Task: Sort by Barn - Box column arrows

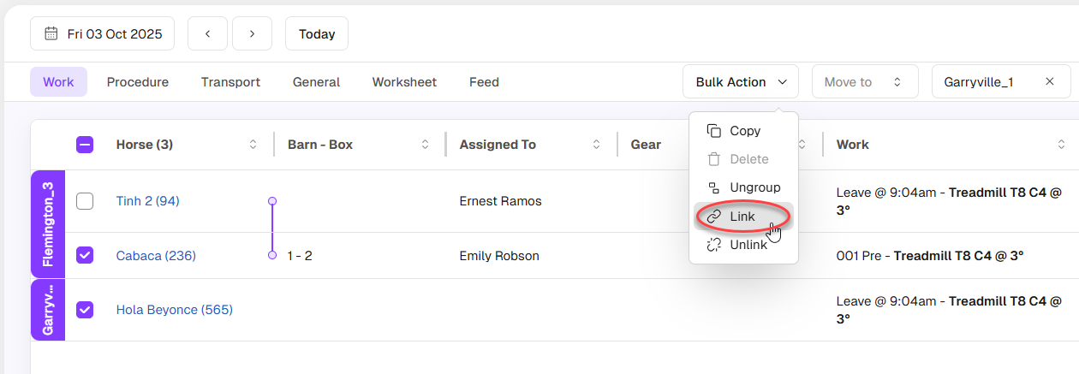Action: pos(425,145)
